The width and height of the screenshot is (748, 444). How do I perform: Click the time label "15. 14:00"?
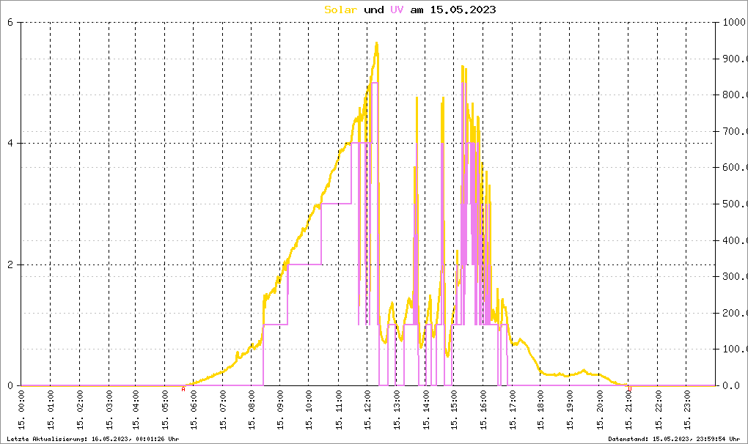point(425,410)
